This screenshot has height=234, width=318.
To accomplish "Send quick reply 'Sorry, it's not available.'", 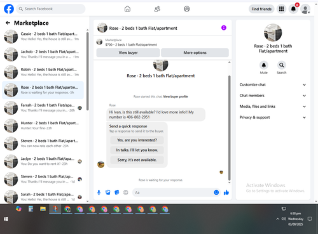I will tap(137, 160).
